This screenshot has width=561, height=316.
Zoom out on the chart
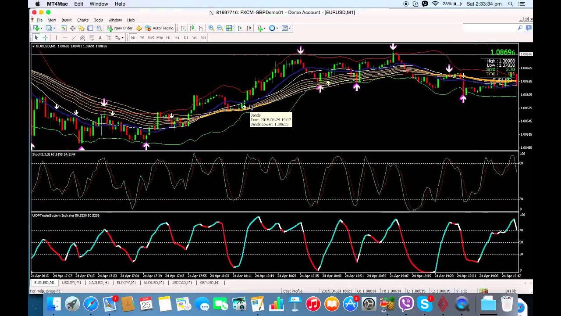pyautogui.click(x=220, y=28)
